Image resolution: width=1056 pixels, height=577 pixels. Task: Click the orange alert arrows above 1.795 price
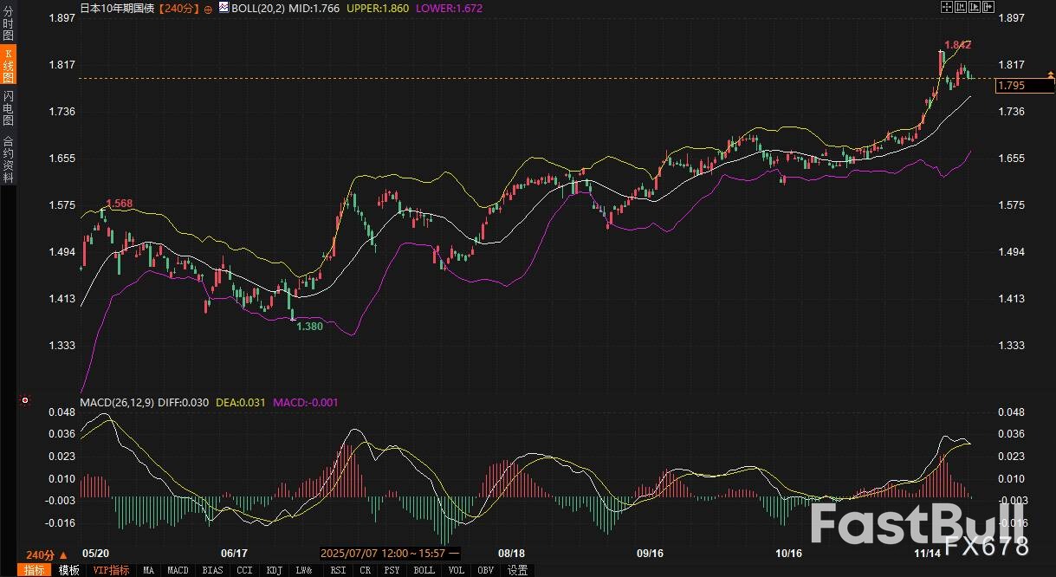pos(1051,76)
